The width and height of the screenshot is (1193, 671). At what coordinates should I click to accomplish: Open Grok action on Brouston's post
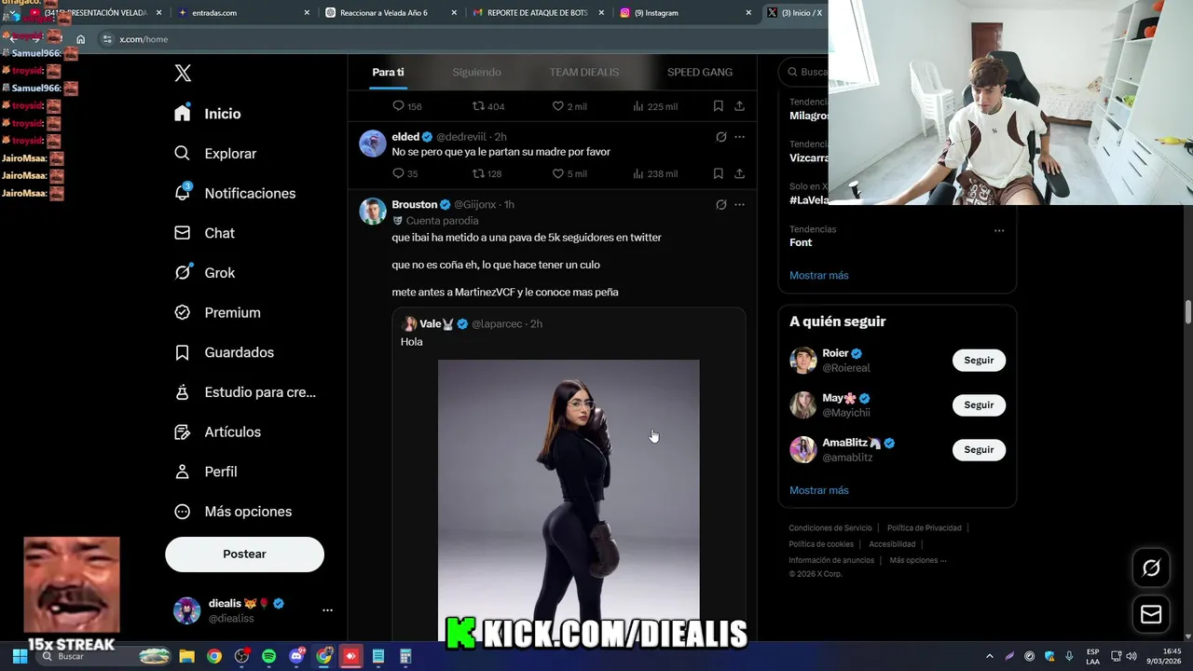720,205
